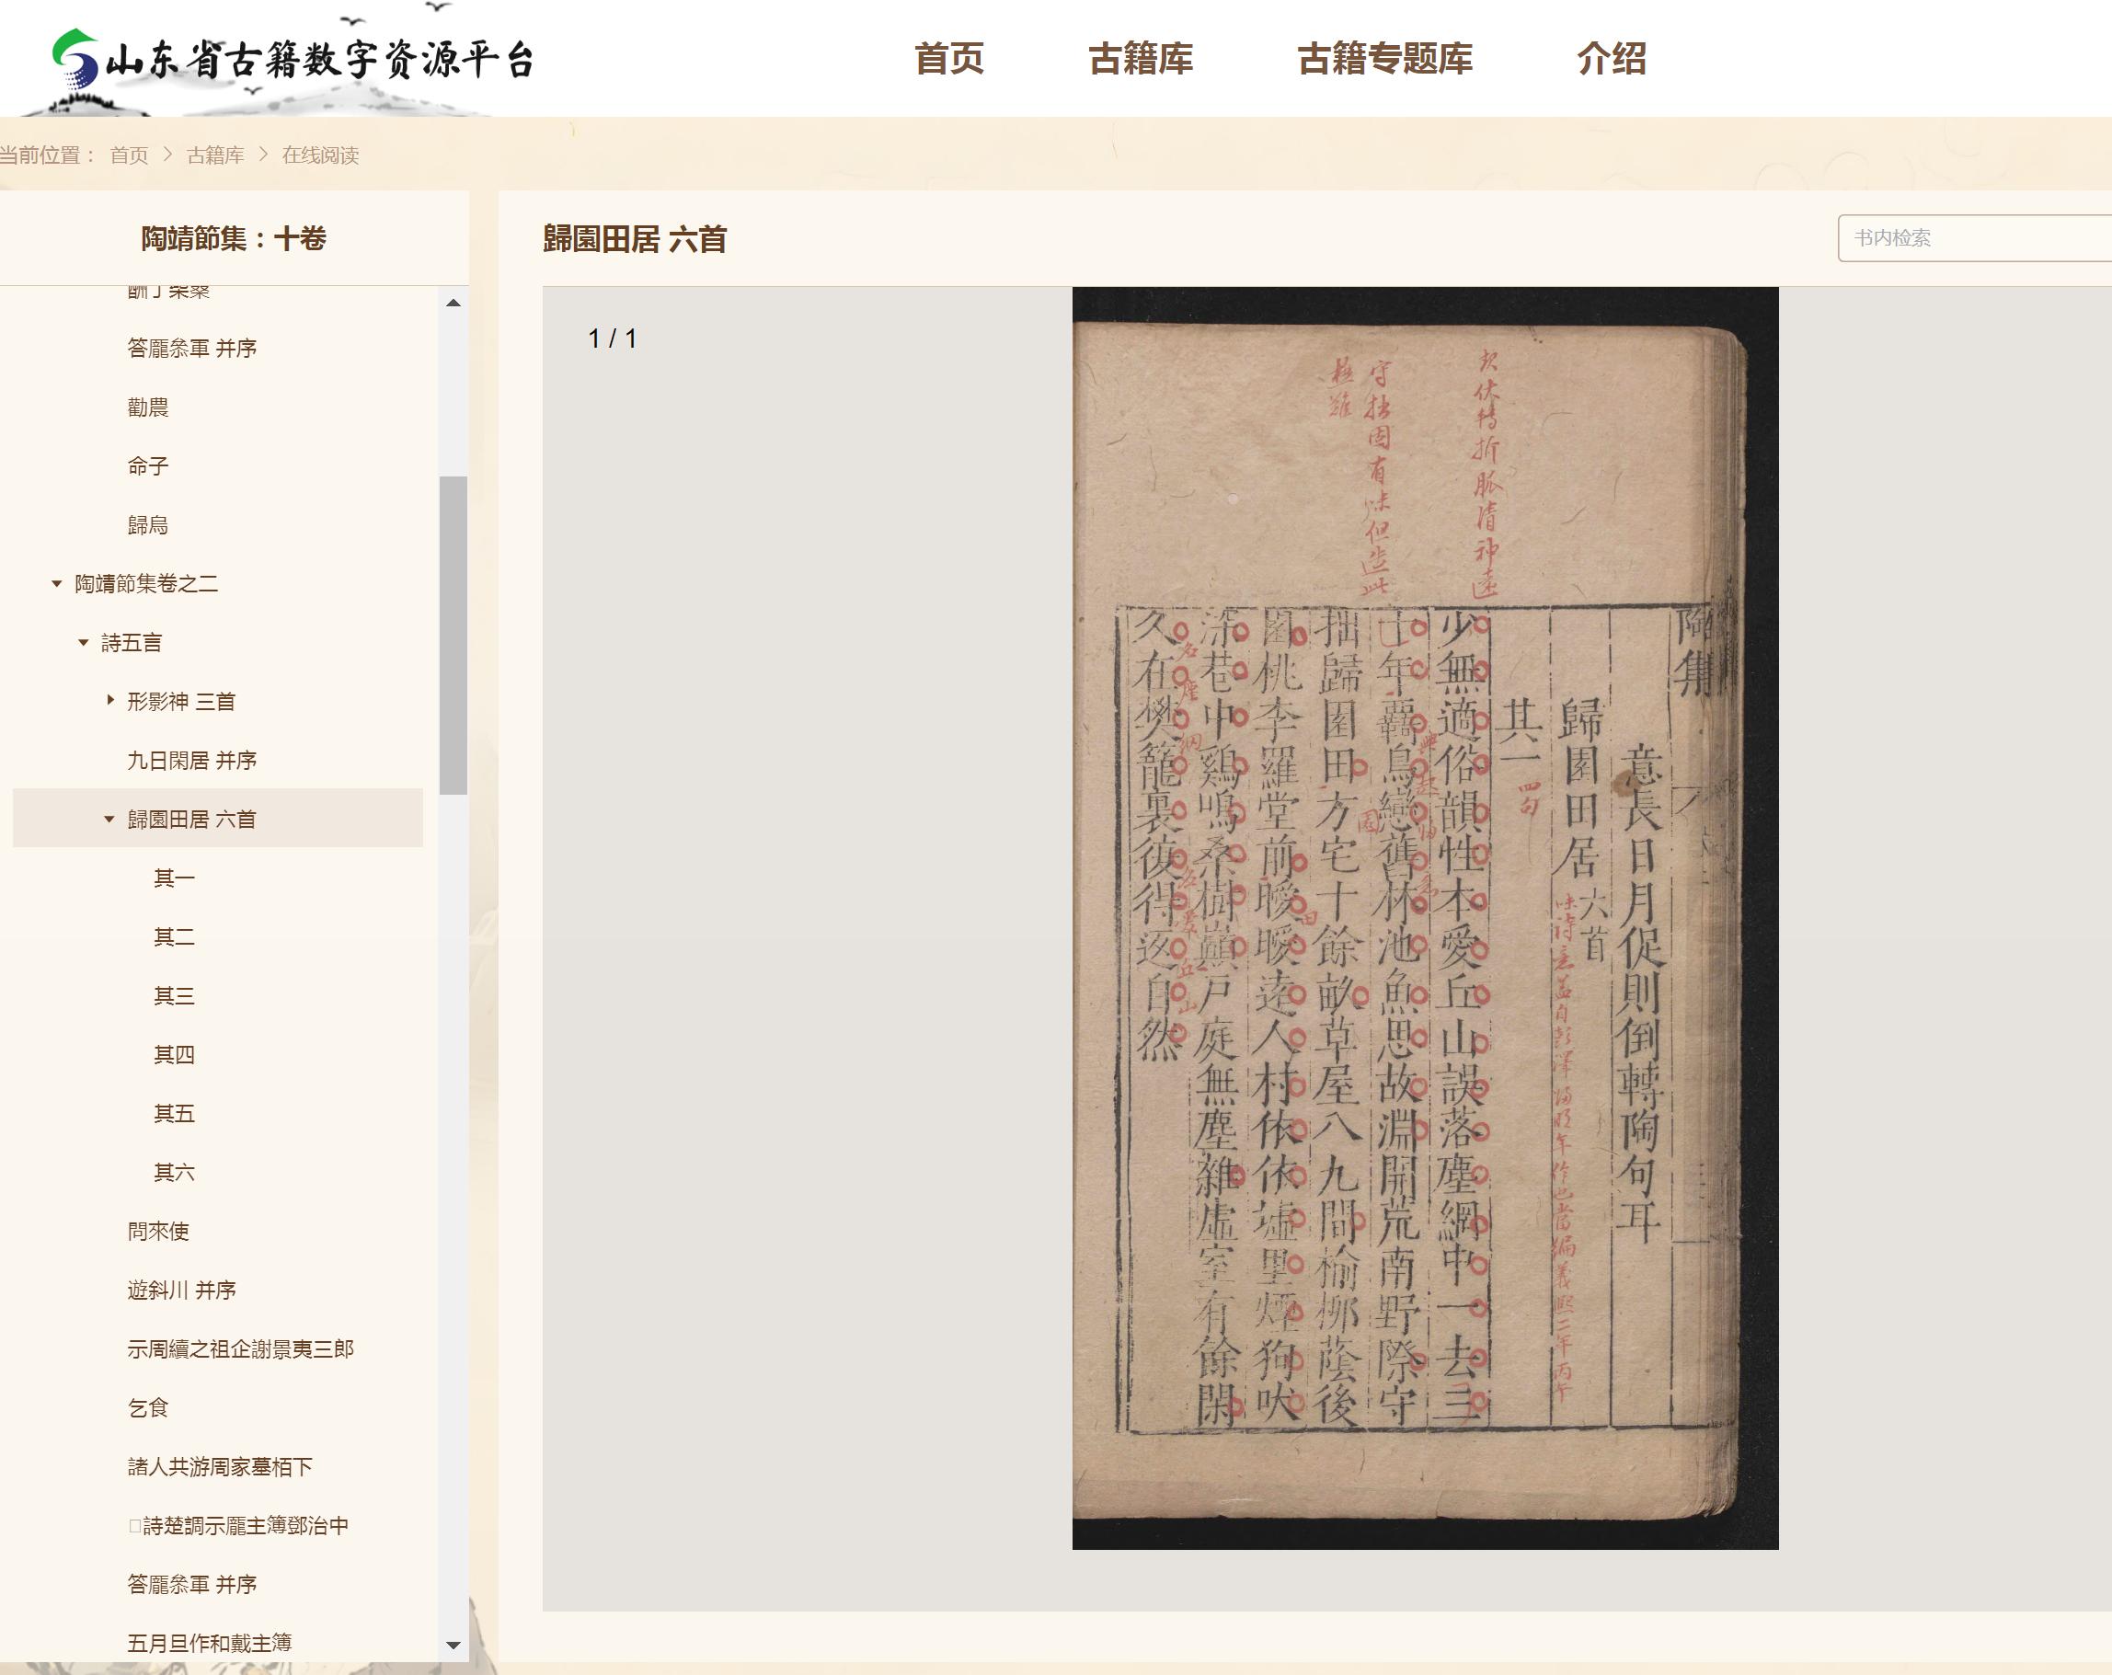Select 答龐叅軍 并序 below 詩楚調
This screenshot has width=2112, height=1675.
192,1584
